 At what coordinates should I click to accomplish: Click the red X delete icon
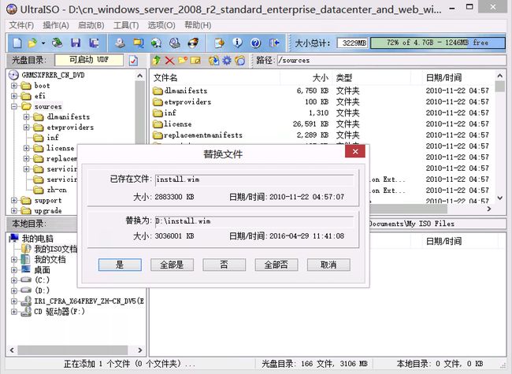tap(169, 61)
